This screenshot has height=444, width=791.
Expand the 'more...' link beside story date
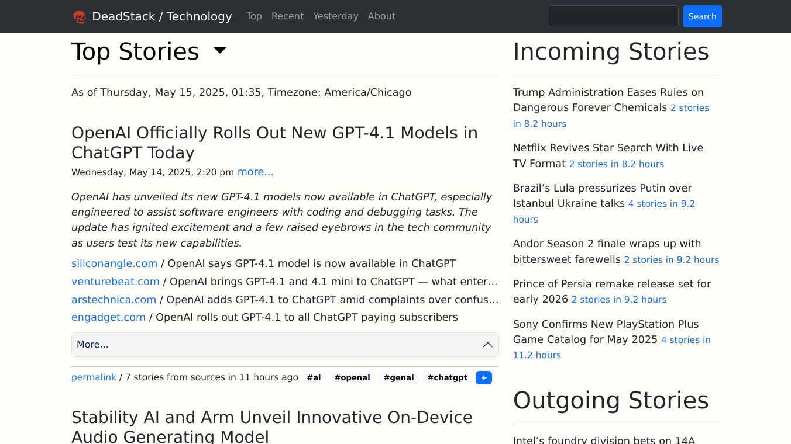pyautogui.click(x=255, y=172)
